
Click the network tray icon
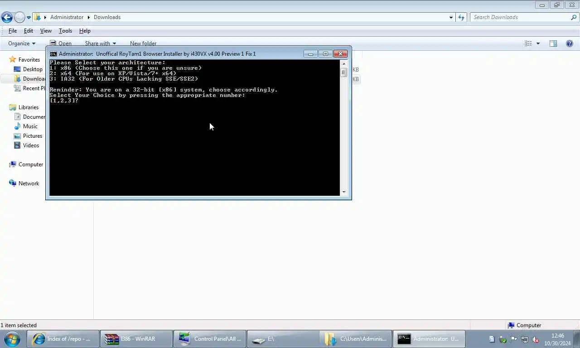coord(525,339)
